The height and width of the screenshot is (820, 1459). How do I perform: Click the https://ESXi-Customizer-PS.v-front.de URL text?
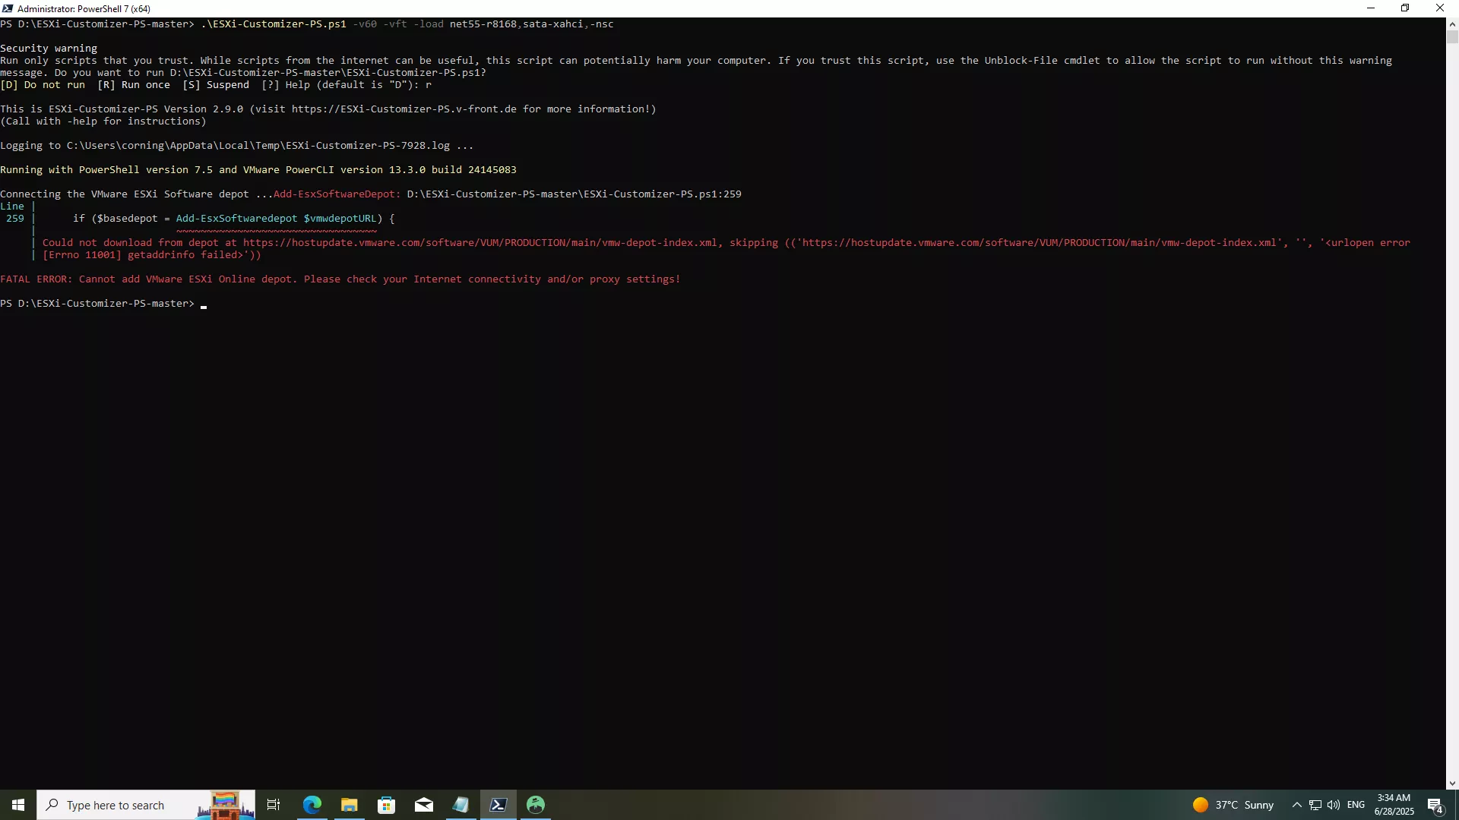404,109
